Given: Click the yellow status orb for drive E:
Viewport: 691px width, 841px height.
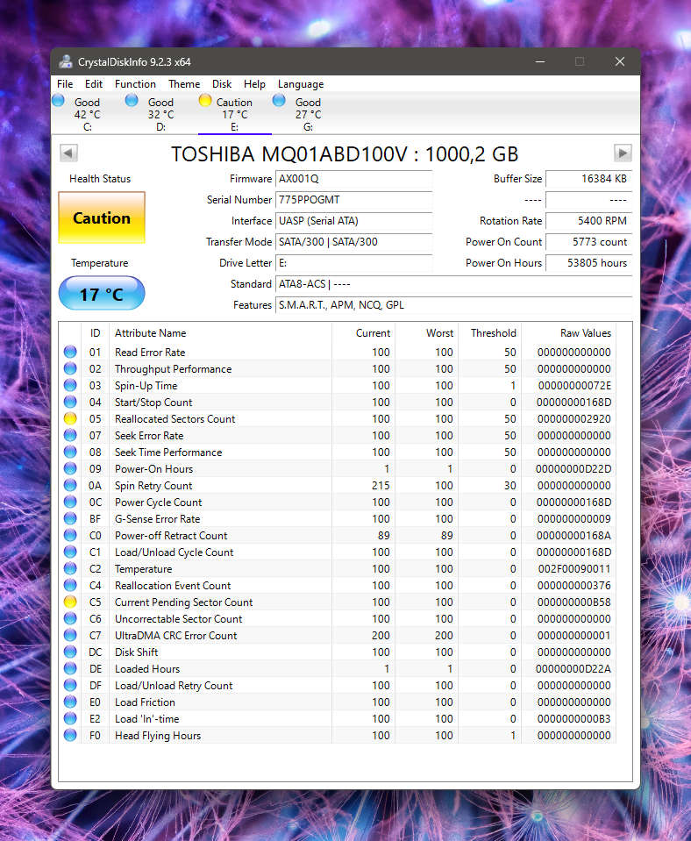Looking at the screenshot, I should [205, 100].
